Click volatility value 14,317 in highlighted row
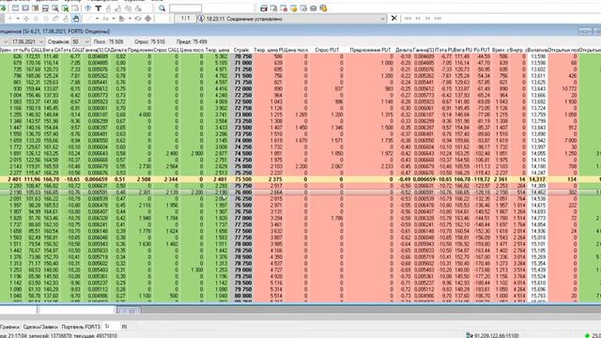This screenshot has width=601, height=338. coord(537,179)
